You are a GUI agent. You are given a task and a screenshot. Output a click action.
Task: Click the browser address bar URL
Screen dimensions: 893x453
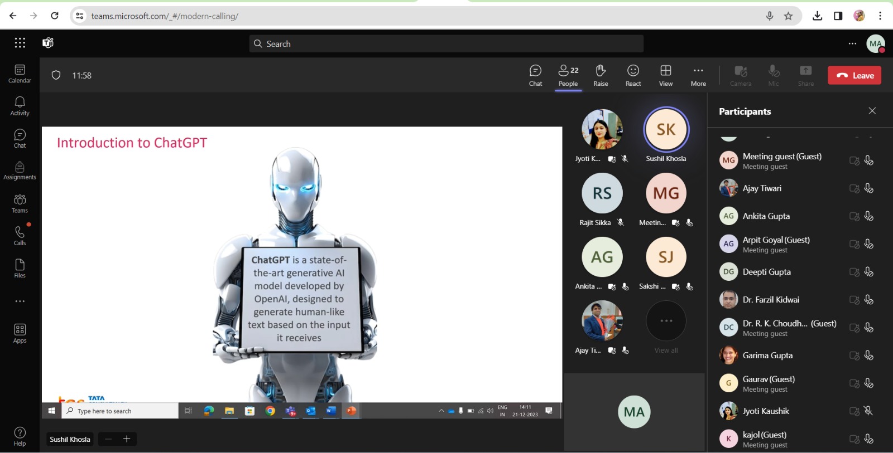point(165,16)
